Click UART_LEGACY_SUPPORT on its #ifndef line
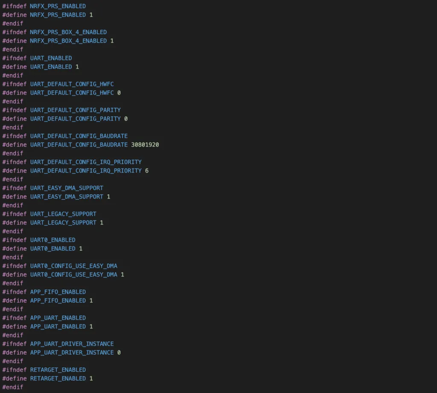 63,214
